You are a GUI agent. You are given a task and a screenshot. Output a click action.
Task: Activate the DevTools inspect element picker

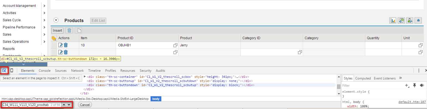coord(4,71)
